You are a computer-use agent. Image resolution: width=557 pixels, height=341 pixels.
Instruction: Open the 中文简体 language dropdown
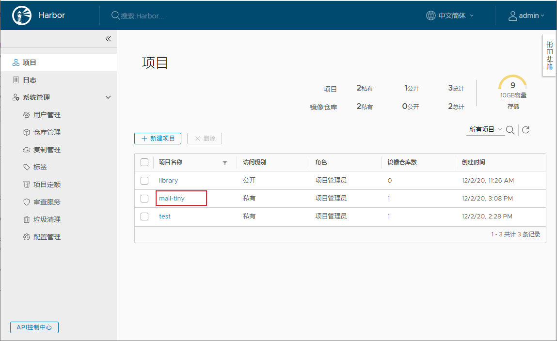click(x=450, y=15)
